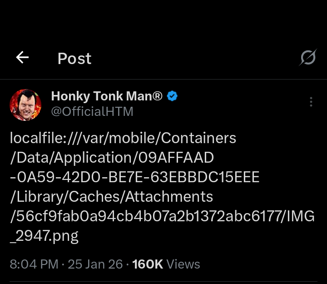Click the 8:04 PM timestamp
The image size is (327, 284).
pos(34,264)
